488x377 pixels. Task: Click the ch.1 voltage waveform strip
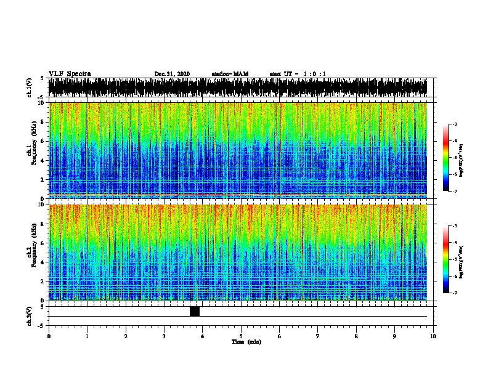point(238,87)
